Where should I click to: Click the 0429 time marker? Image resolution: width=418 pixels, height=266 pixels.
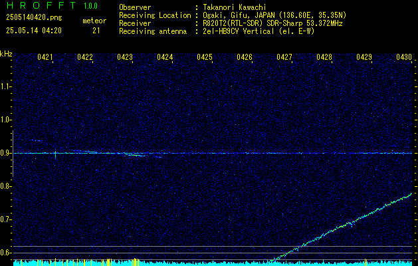point(364,57)
